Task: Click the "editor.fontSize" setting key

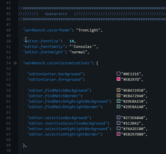Action: tap(42, 41)
